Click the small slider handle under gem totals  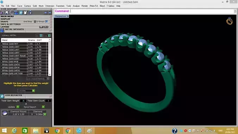click(x=26, y=104)
